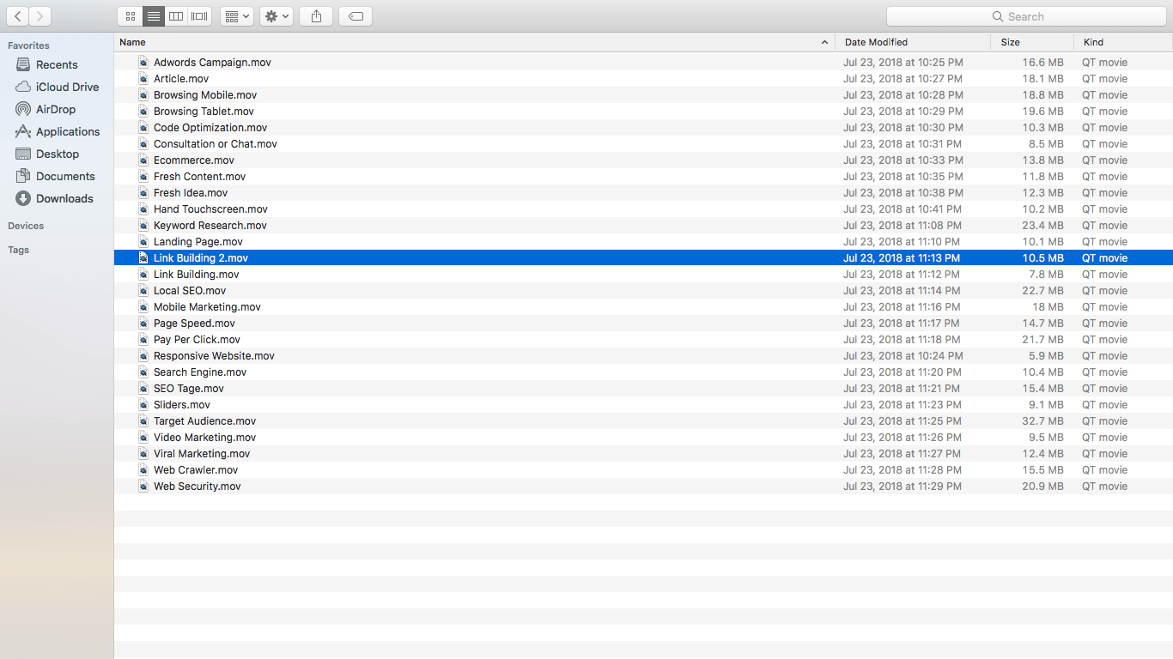Click the Local SEO.mov file name

tap(190, 291)
